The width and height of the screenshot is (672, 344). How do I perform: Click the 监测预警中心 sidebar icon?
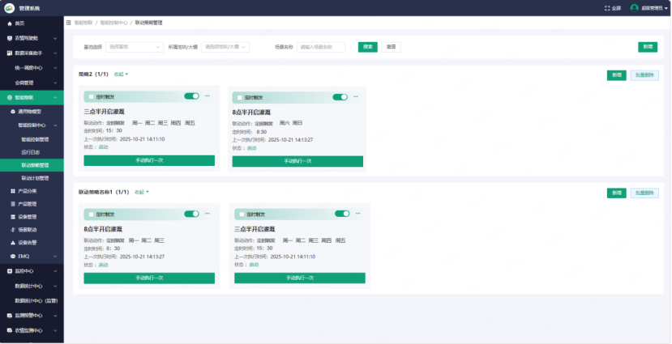10,316
